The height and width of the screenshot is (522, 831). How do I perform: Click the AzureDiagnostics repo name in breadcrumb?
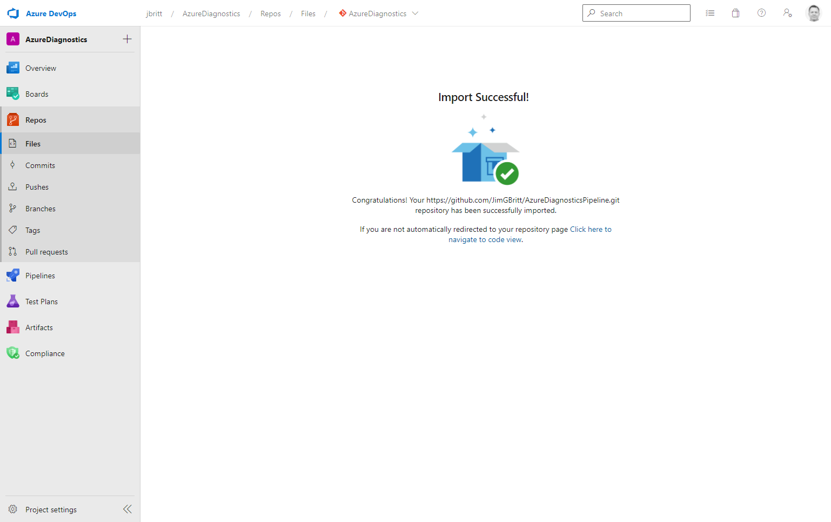[x=378, y=14]
